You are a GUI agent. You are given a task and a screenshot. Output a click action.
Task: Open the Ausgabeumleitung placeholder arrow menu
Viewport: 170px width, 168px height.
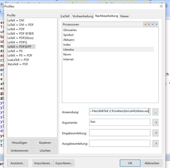156,144
